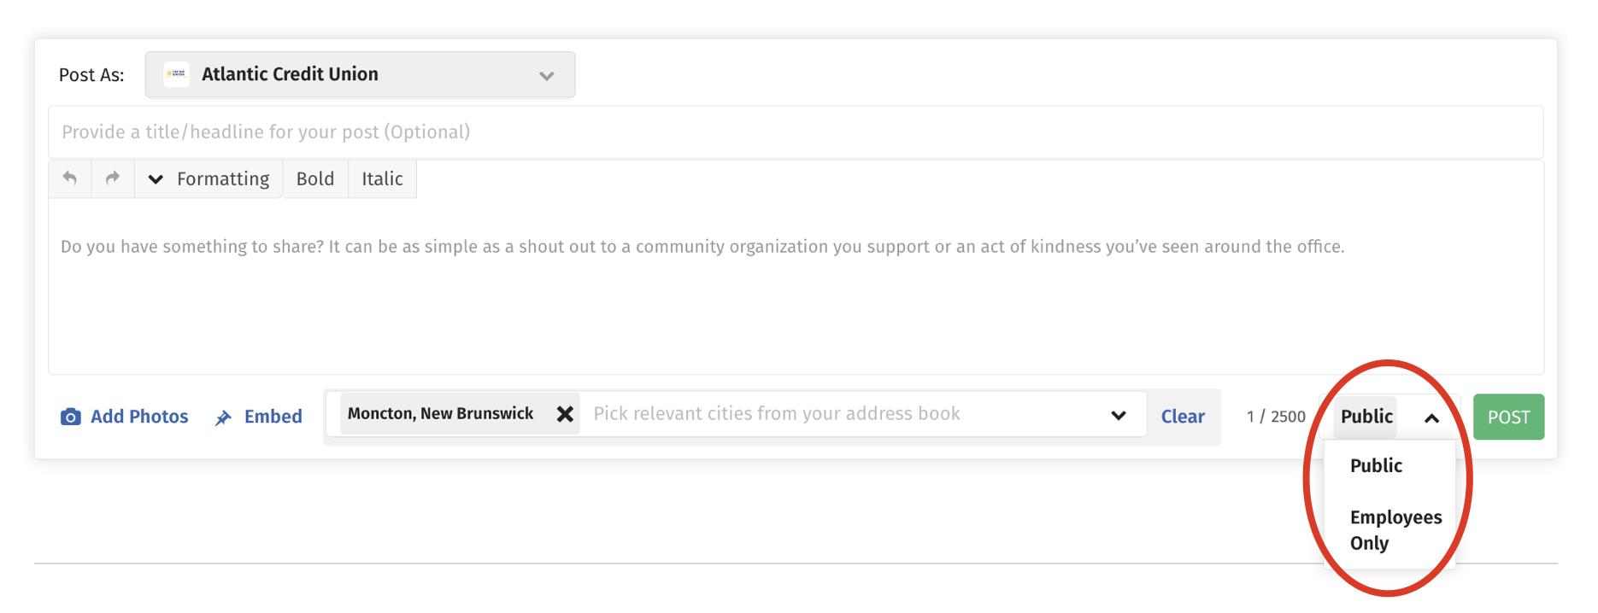Remove the Moncton, New Brunswick city tag
Viewport: 1598px width, 613px height.
565,414
